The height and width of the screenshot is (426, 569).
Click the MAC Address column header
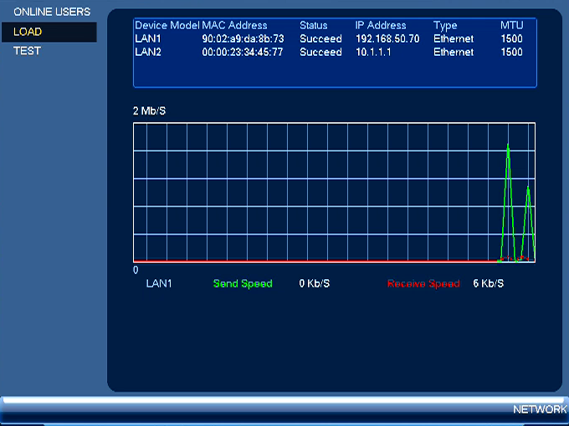(x=234, y=25)
